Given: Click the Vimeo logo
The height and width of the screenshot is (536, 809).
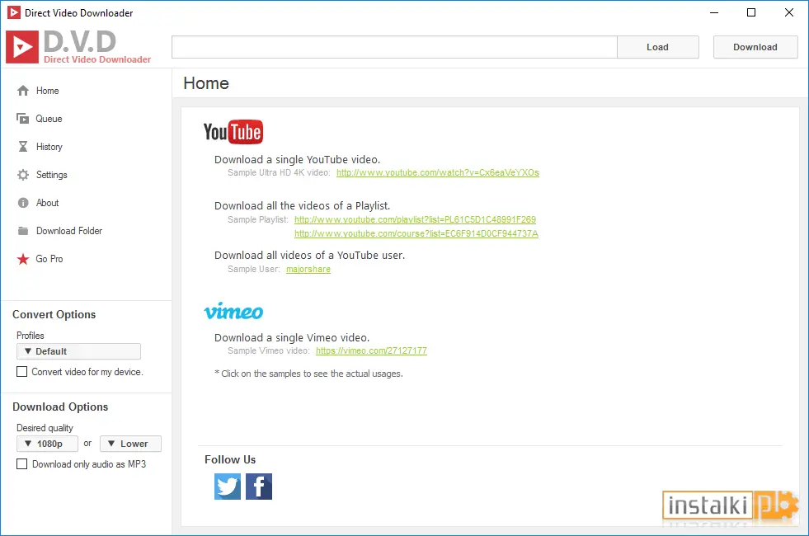Looking at the screenshot, I should pyautogui.click(x=233, y=311).
